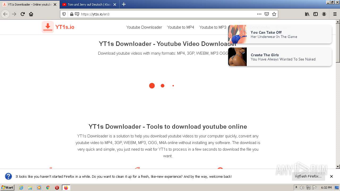Open tracking protection shield icon
Image resolution: width=340 pixels, height=191 pixels.
[64, 14]
